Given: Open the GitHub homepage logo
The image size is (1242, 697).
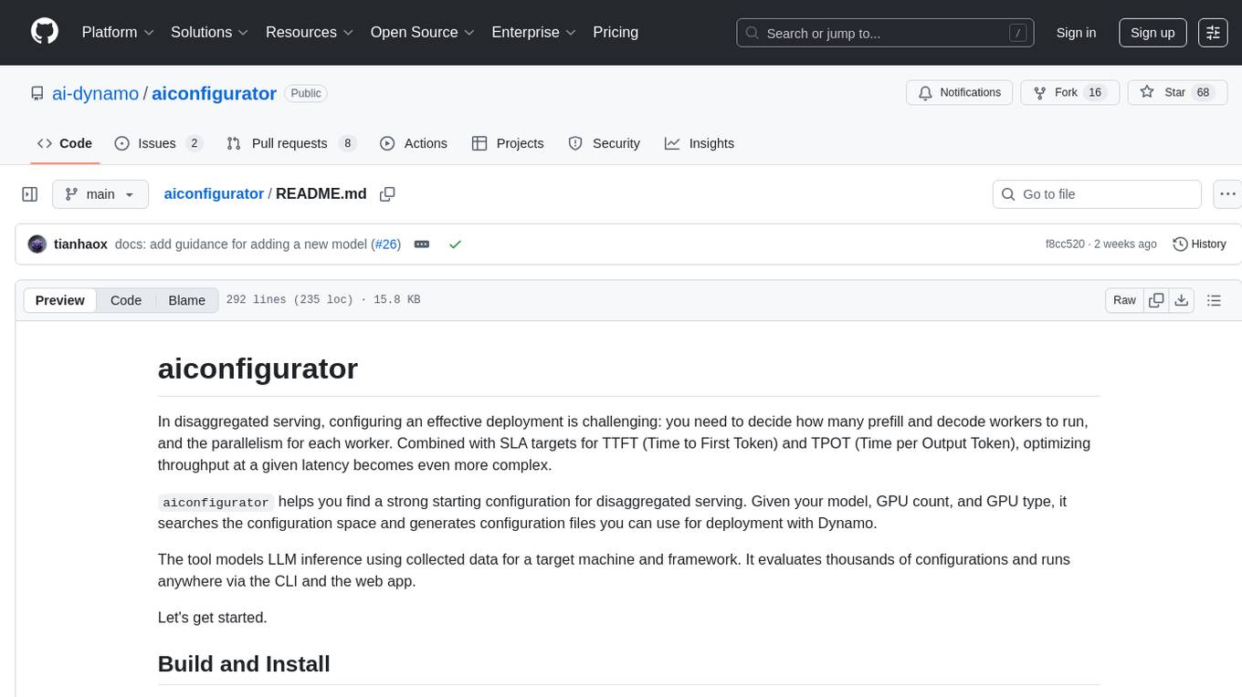Looking at the screenshot, I should tap(45, 32).
